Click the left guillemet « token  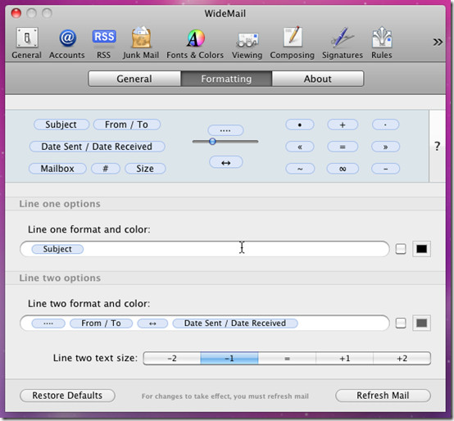300,147
